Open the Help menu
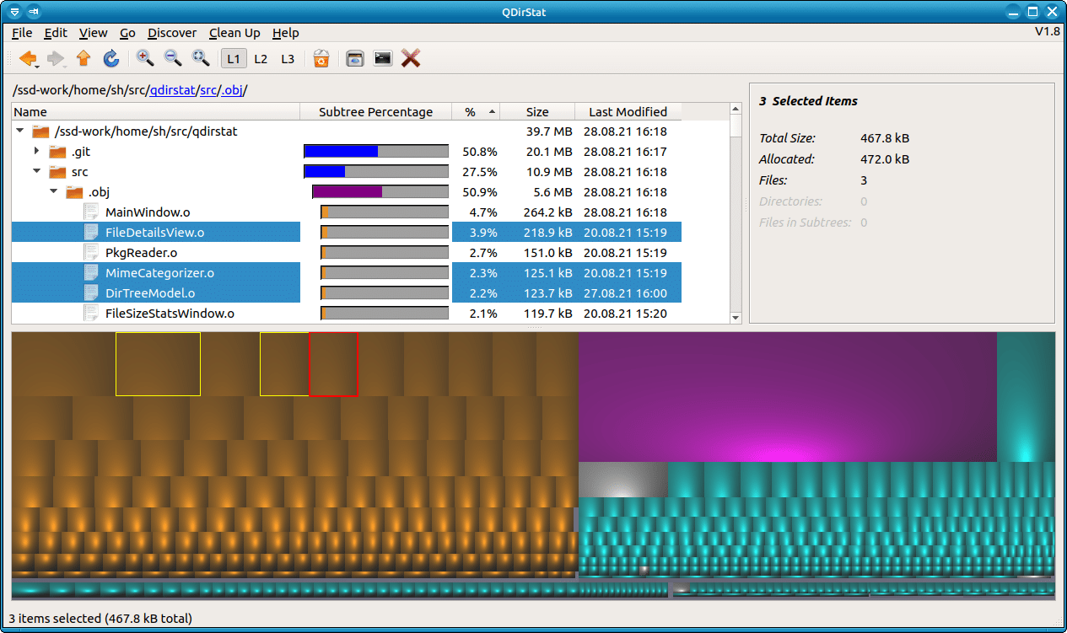The height and width of the screenshot is (633, 1067). point(285,33)
